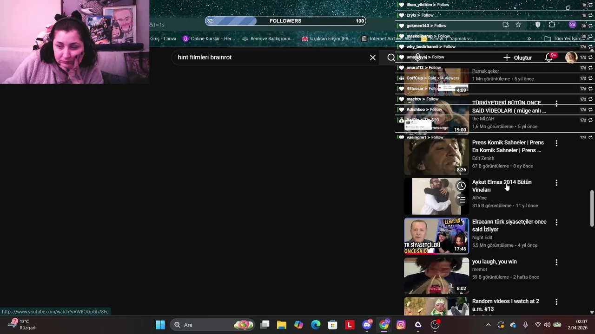Open 'Aykut Elmas 2014 Bütün Vineları' title
595x334 pixels.
coord(502,186)
